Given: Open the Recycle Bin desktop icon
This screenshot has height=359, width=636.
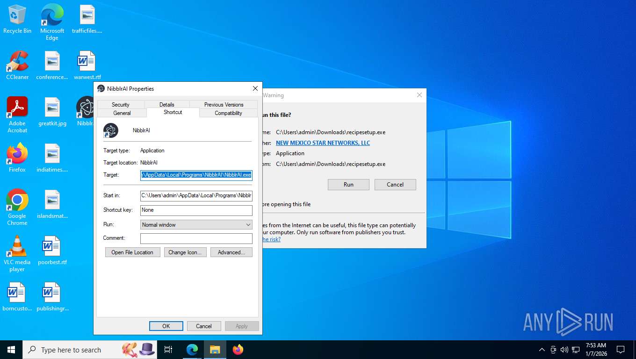Looking at the screenshot, I should tap(17, 19).
